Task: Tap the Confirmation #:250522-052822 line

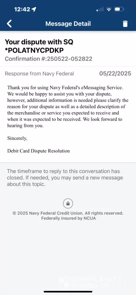Action: click(x=49, y=59)
